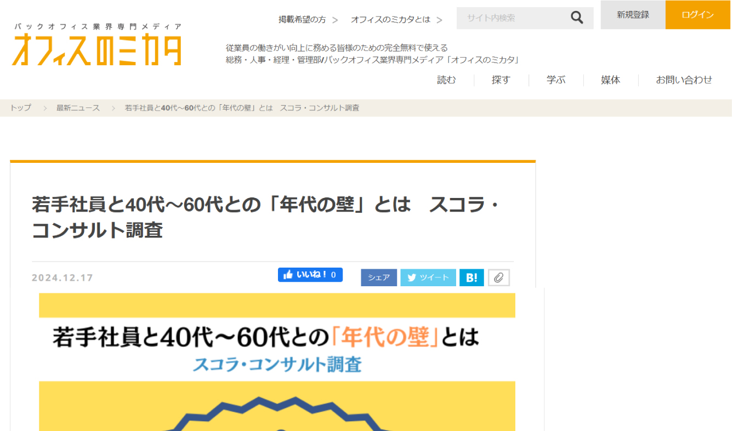Click the 新規登録 button
Screen dimensions: 733x431
(633, 15)
